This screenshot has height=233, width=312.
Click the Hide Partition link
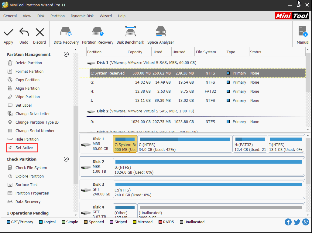[27, 139]
